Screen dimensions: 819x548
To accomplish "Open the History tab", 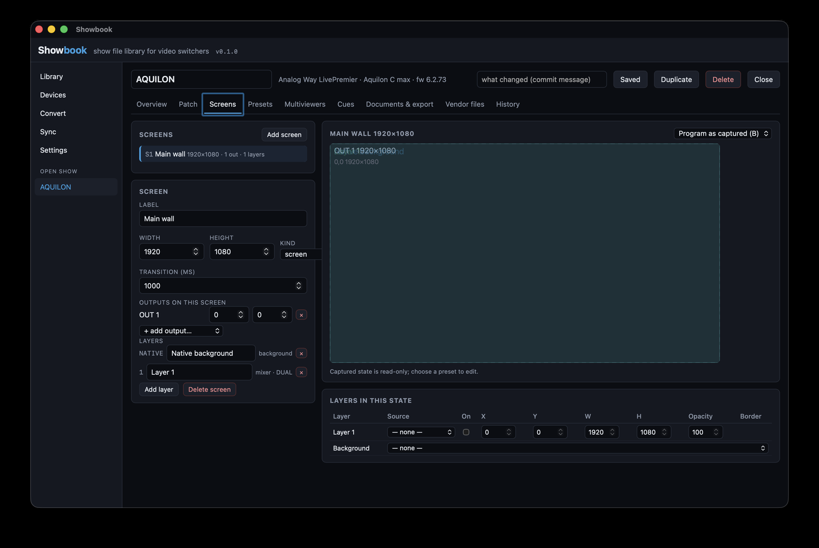I will tap(508, 104).
